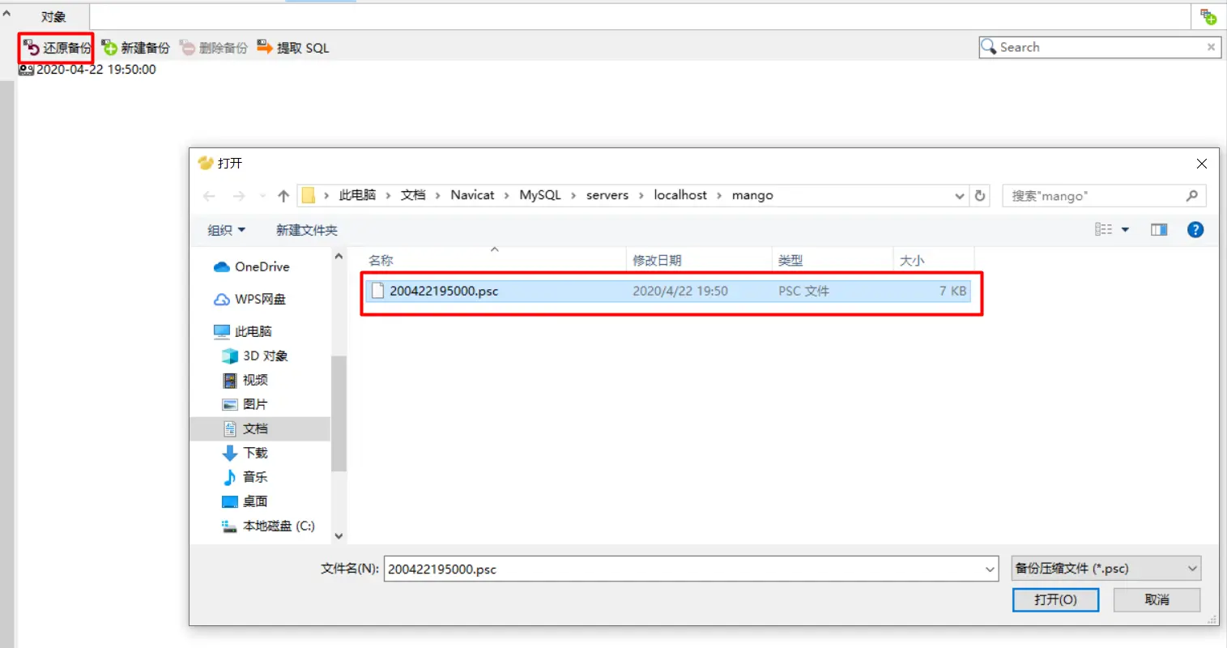Open 本地磁盘 (C:) in sidebar
Viewport: 1227px width, 648px height.
(x=268, y=526)
